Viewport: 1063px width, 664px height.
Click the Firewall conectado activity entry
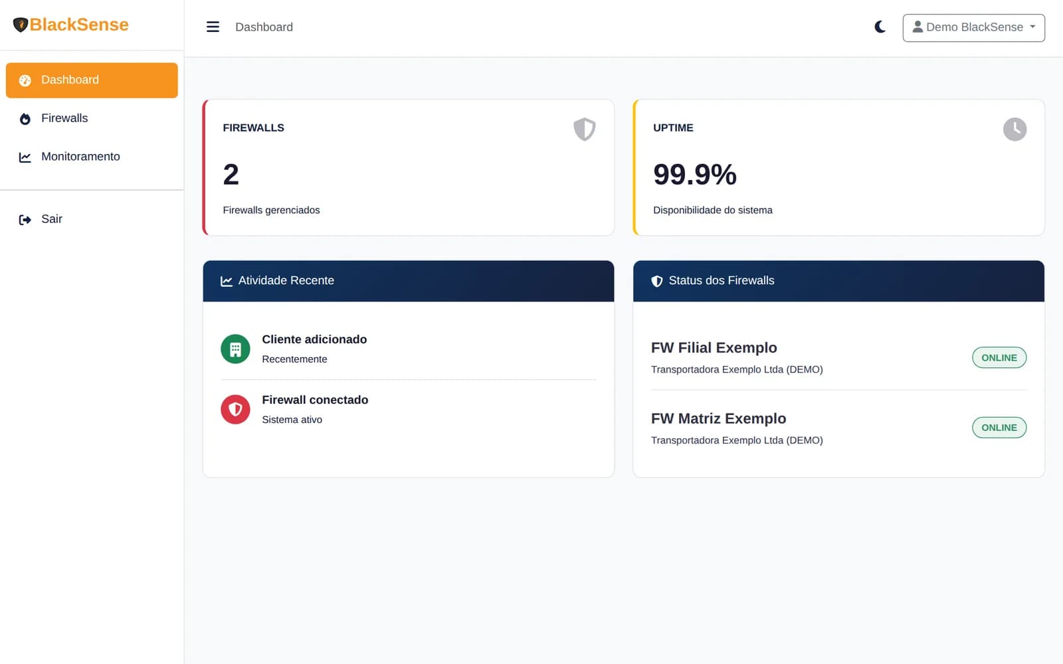pos(408,410)
